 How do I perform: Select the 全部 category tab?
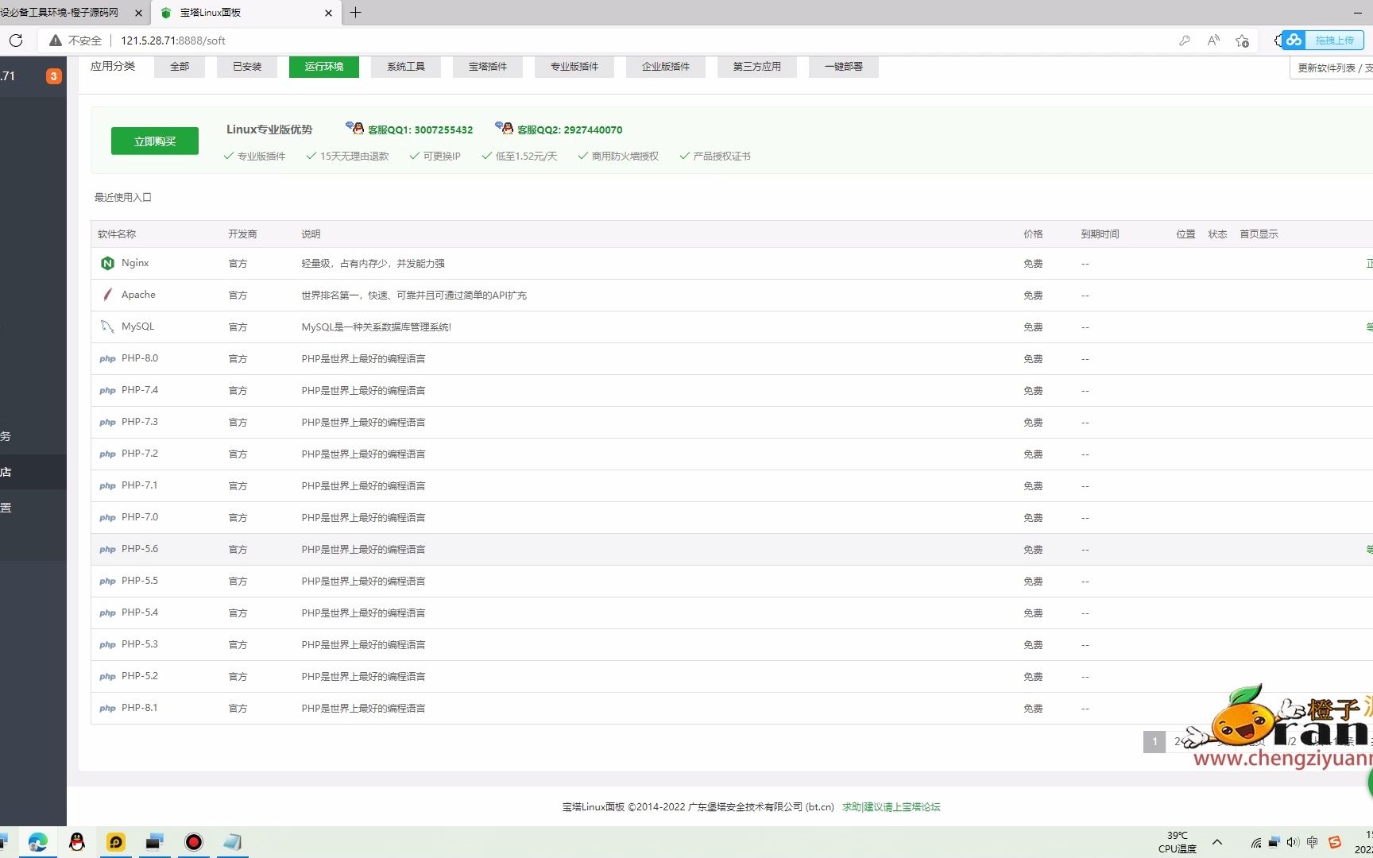(180, 67)
